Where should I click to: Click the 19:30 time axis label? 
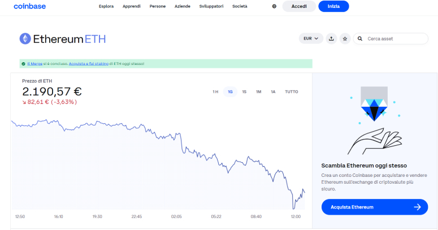click(97, 216)
